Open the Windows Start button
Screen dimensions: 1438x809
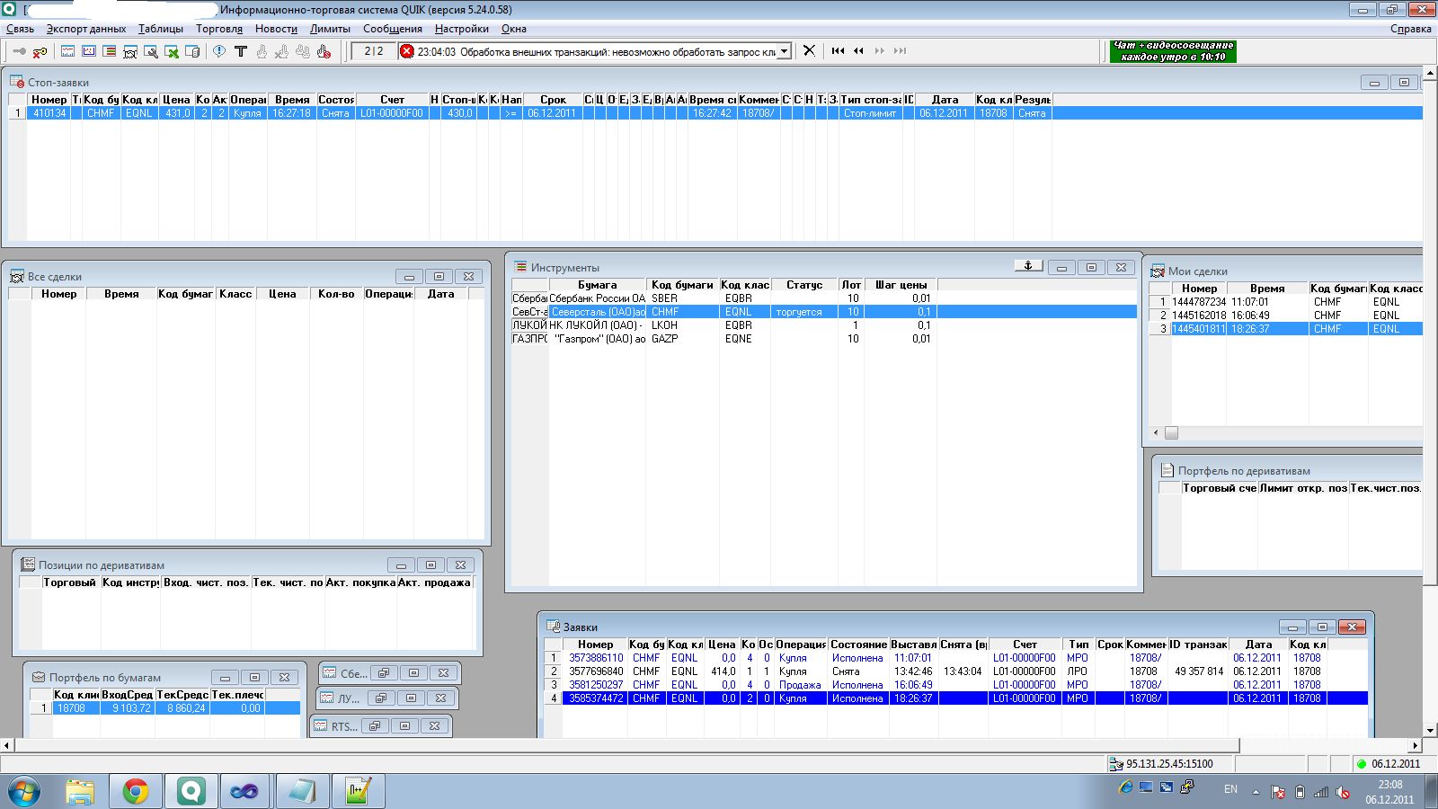[x=25, y=791]
